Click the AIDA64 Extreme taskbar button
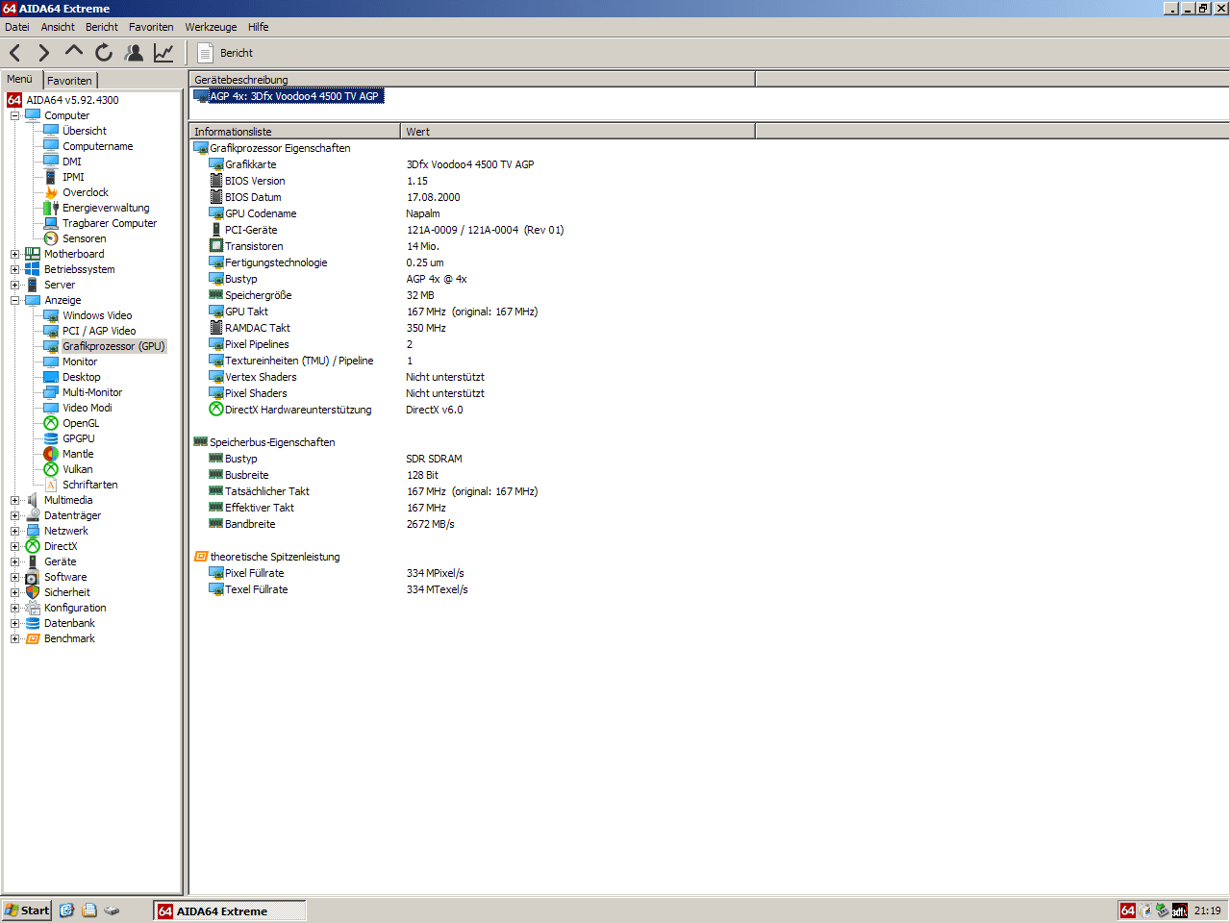 pos(229,911)
